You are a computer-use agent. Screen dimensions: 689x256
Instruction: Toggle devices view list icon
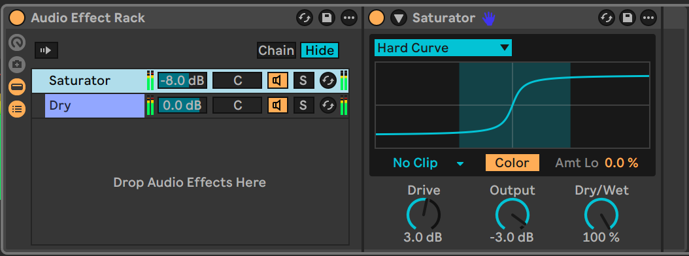(x=17, y=108)
